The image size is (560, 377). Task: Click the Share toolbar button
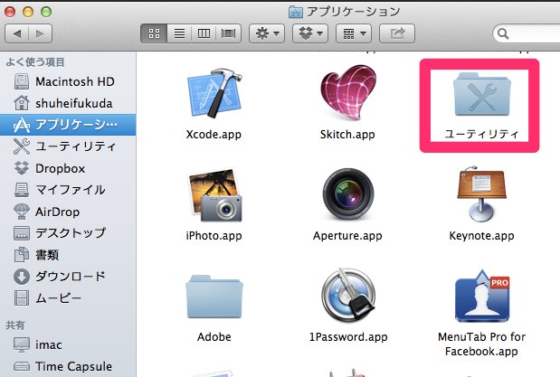397,33
